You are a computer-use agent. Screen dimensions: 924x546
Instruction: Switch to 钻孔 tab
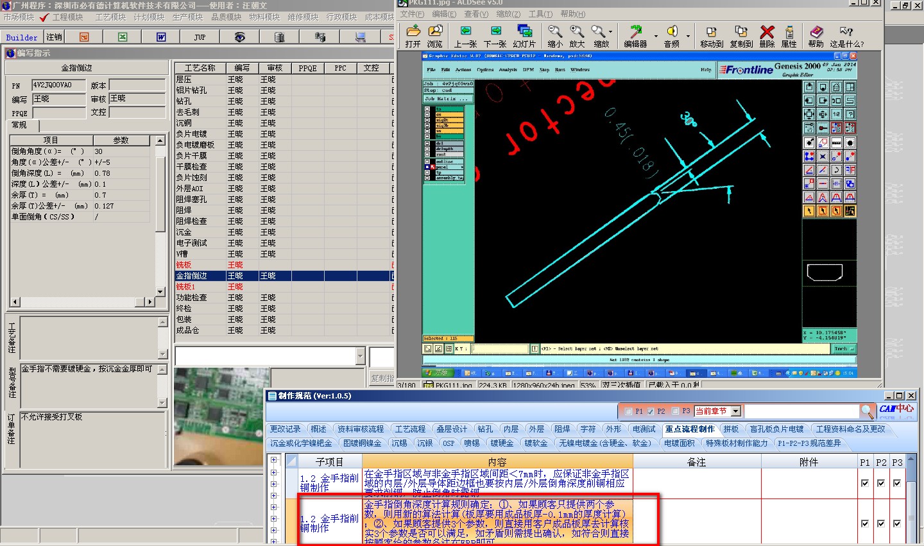(486, 429)
